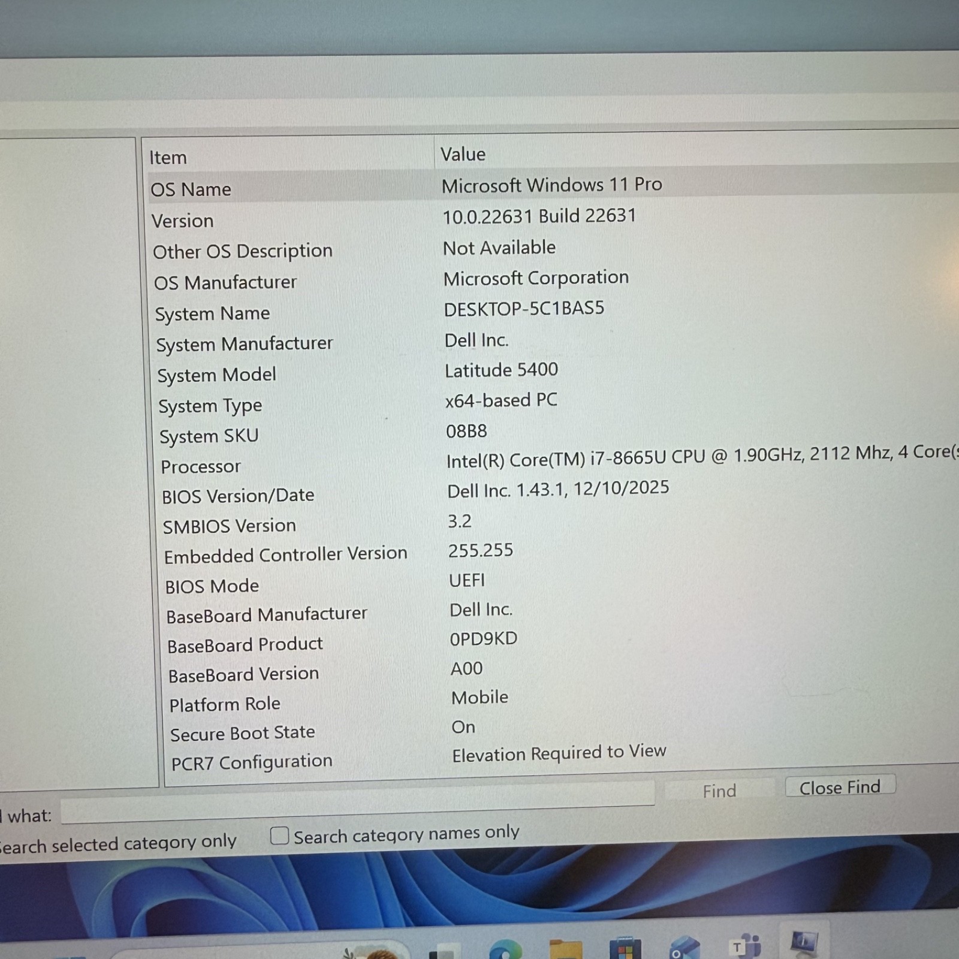Click the SMBIOS value 3.2
Image resolution: width=959 pixels, height=959 pixels.
[460, 521]
